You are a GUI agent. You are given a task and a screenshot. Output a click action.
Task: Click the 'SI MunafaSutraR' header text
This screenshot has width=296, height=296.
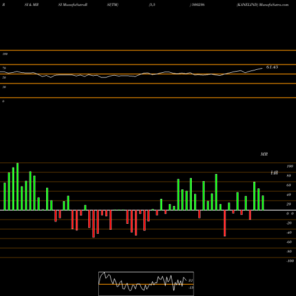(73, 5)
